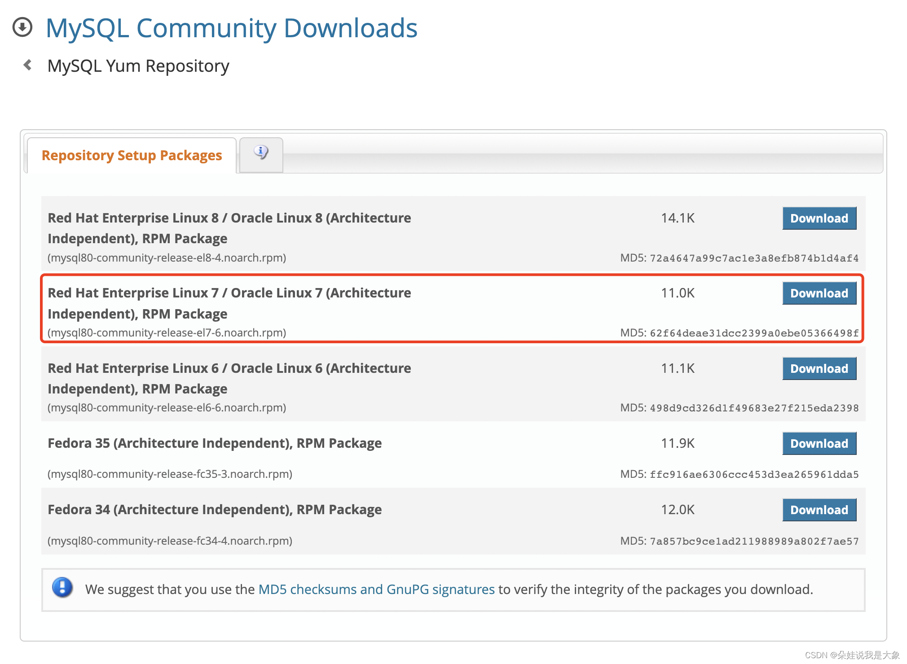Image resolution: width=907 pixels, height=664 pixels.
Task: Select the Repository Setup Packages tab
Action: (x=132, y=155)
